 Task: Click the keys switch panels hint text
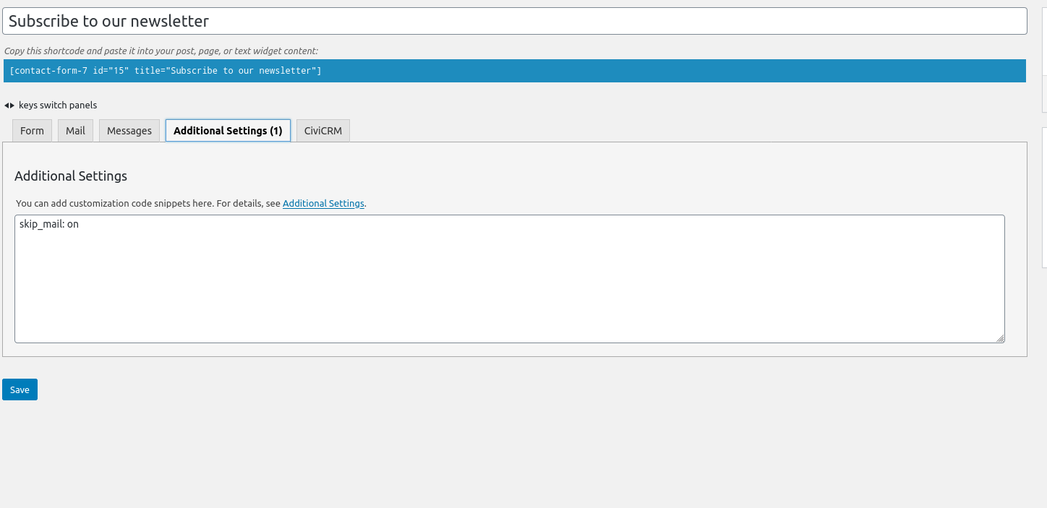pyautogui.click(x=58, y=106)
